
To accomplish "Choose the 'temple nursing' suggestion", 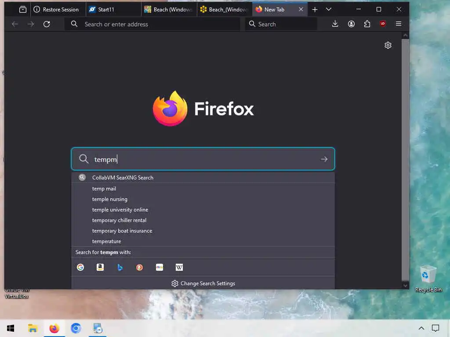I will pyautogui.click(x=203, y=199).
